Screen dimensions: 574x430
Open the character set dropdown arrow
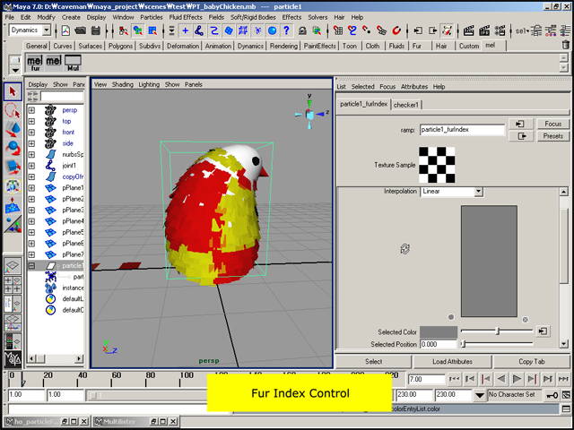pyautogui.click(x=480, y=395)
